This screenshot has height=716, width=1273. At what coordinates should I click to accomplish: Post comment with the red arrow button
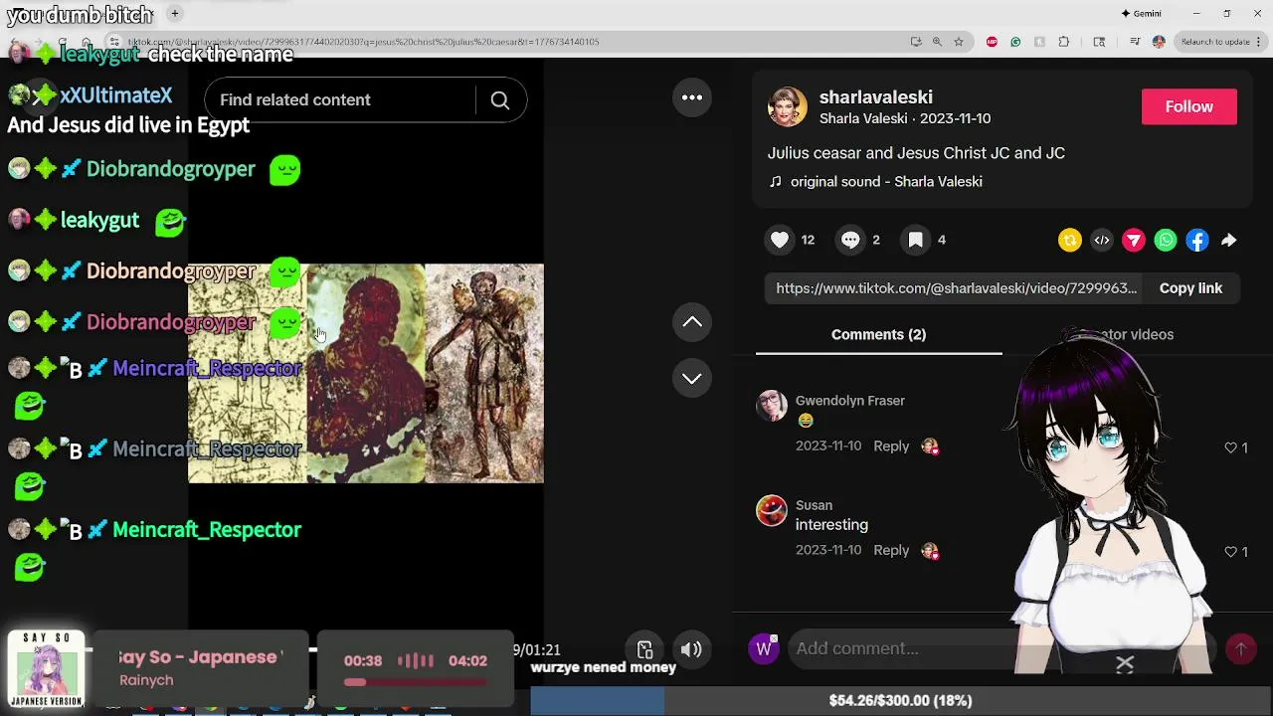coord(1241,648)
